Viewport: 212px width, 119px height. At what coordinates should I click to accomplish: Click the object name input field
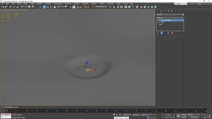[169, 15]
